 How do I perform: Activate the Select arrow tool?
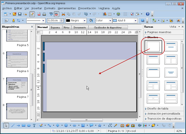6,125
